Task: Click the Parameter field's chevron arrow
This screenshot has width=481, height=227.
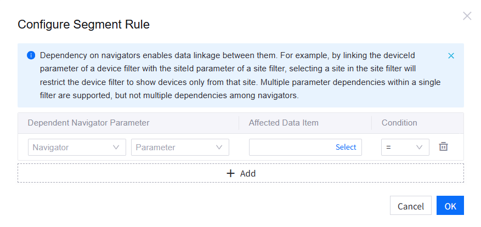Action: click(x=219, y=147)
